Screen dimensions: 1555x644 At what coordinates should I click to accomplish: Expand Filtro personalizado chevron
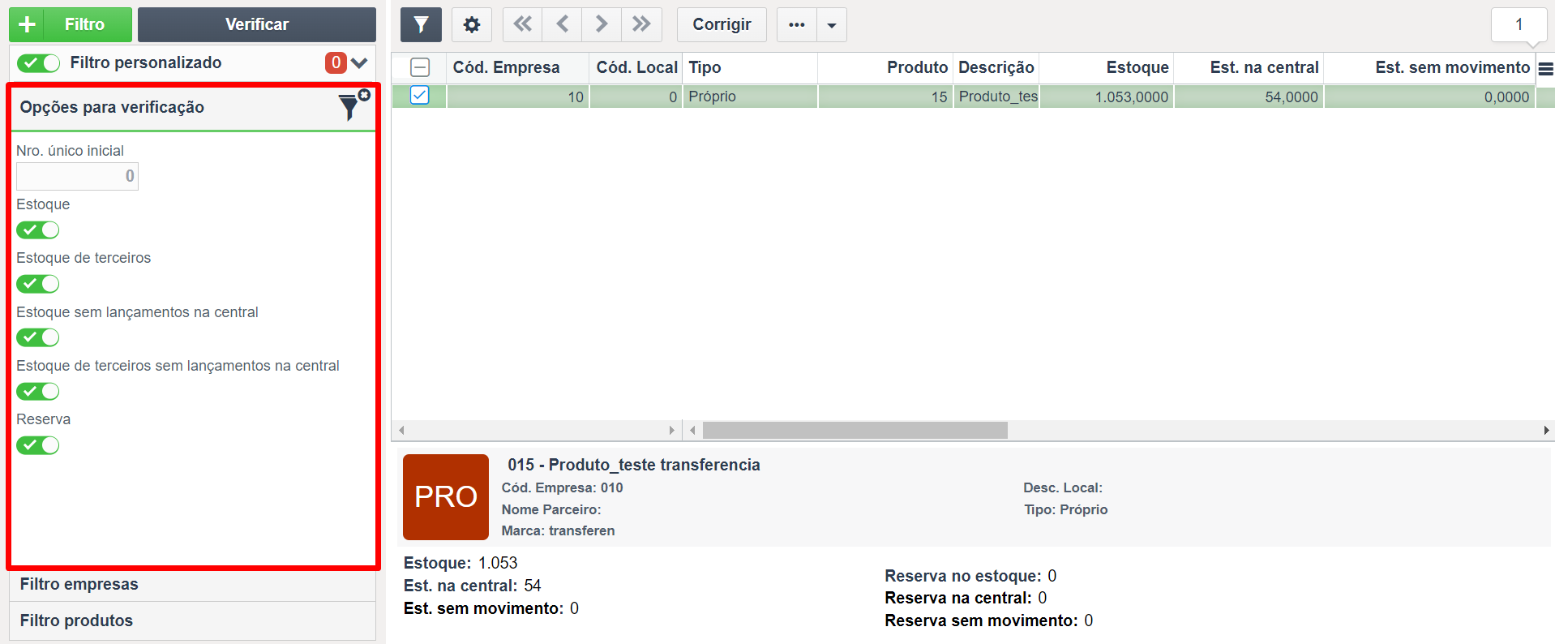coord(359,62)
